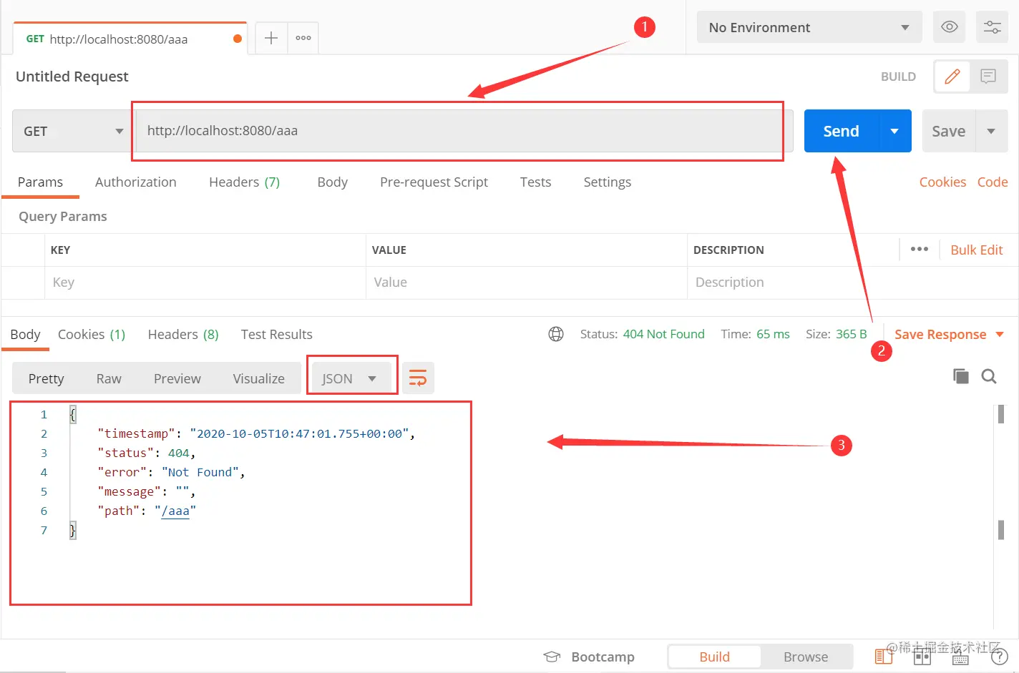Open the No Environment dropdown
The height and width of the screenshot is (673, 1019).
[x=809, y=27]
